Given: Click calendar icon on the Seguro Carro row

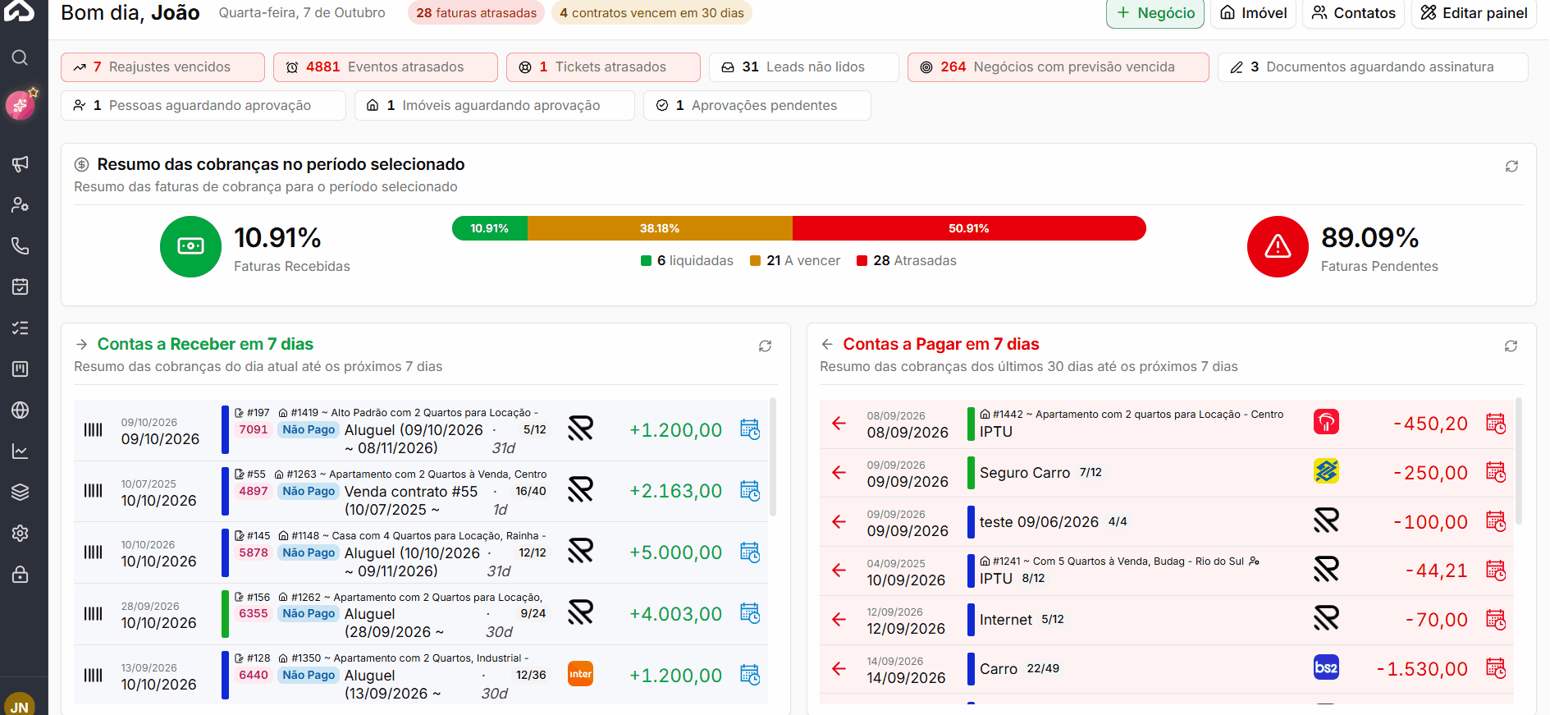Looking at the screenshot, I should tap(1496, 472).
